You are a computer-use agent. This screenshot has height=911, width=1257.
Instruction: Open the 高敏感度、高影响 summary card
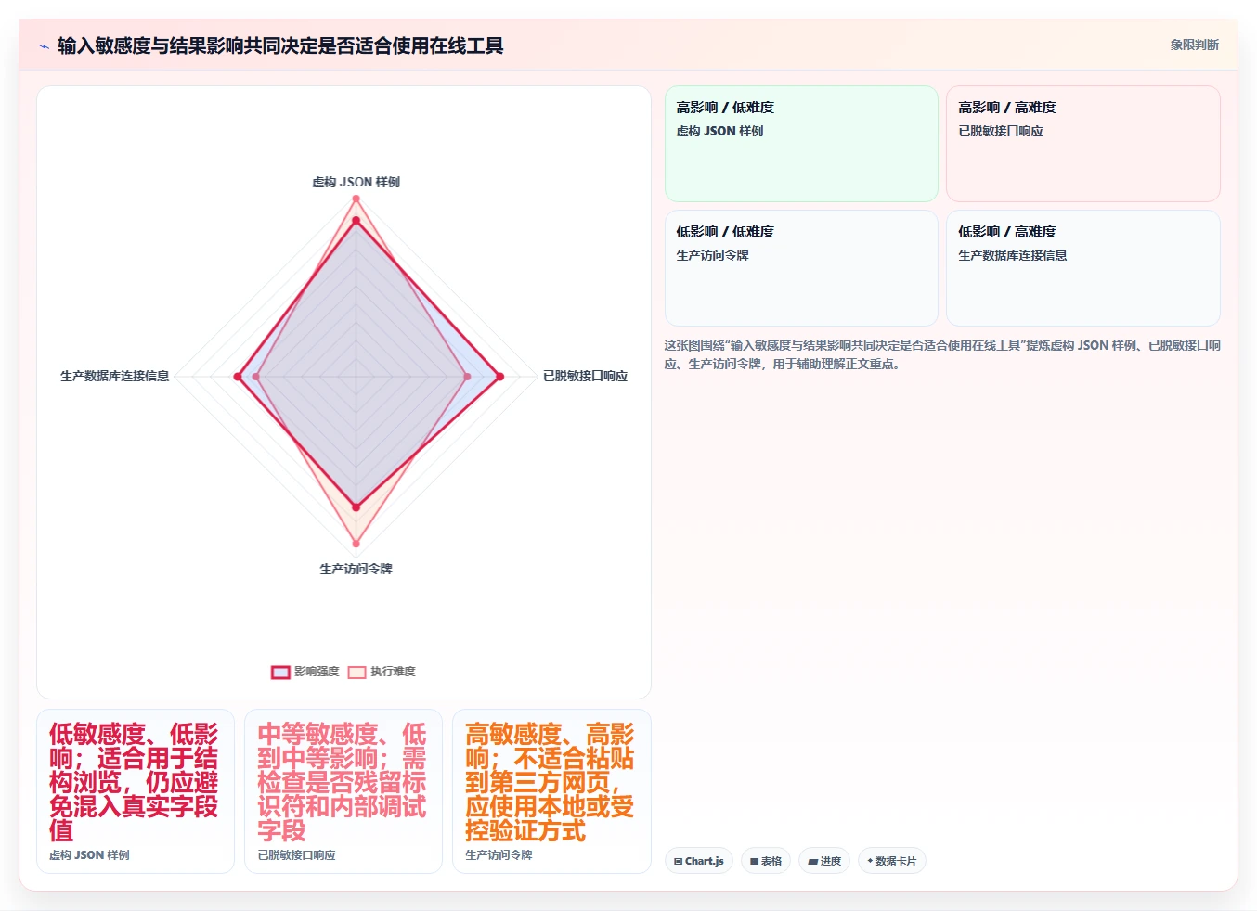[551, 791]
